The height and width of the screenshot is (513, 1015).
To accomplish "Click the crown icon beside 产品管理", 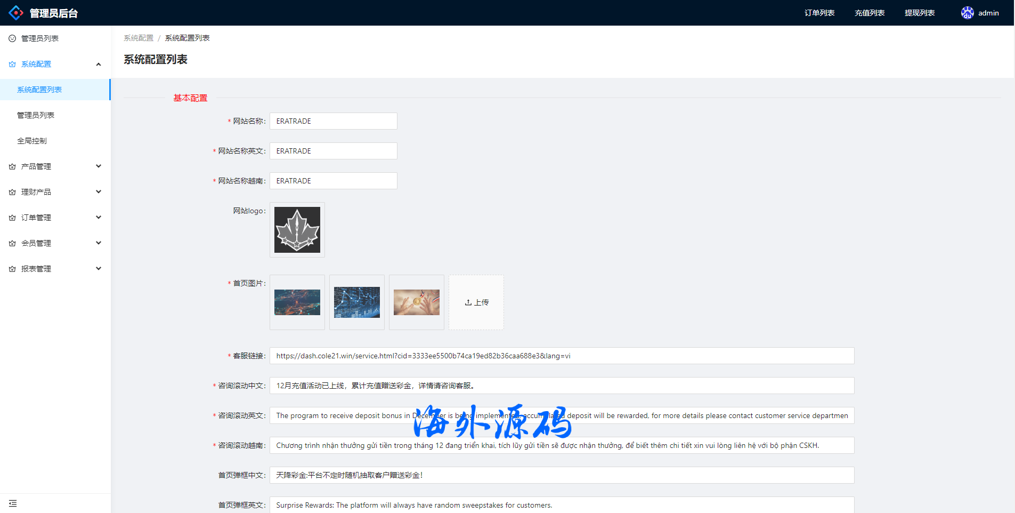I will 12,166.
